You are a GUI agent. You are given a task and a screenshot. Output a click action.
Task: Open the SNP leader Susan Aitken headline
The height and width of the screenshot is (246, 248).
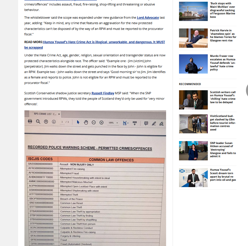223,150
